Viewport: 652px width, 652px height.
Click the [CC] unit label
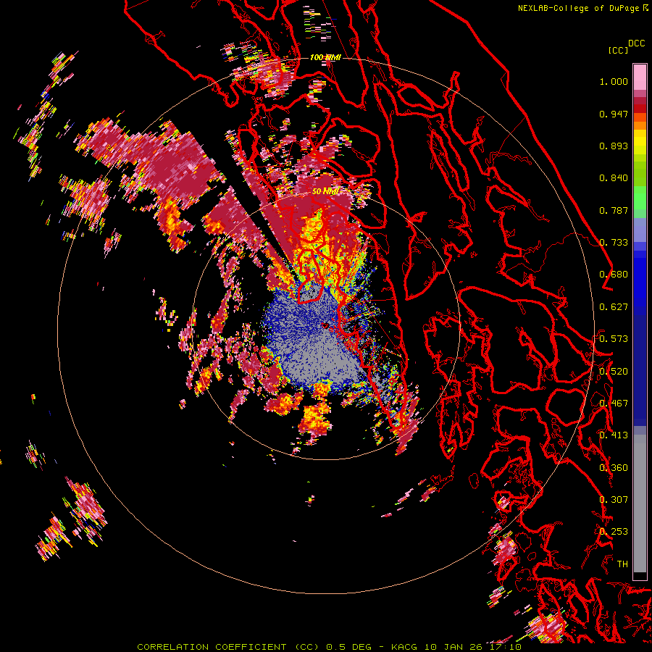point(619,50)
